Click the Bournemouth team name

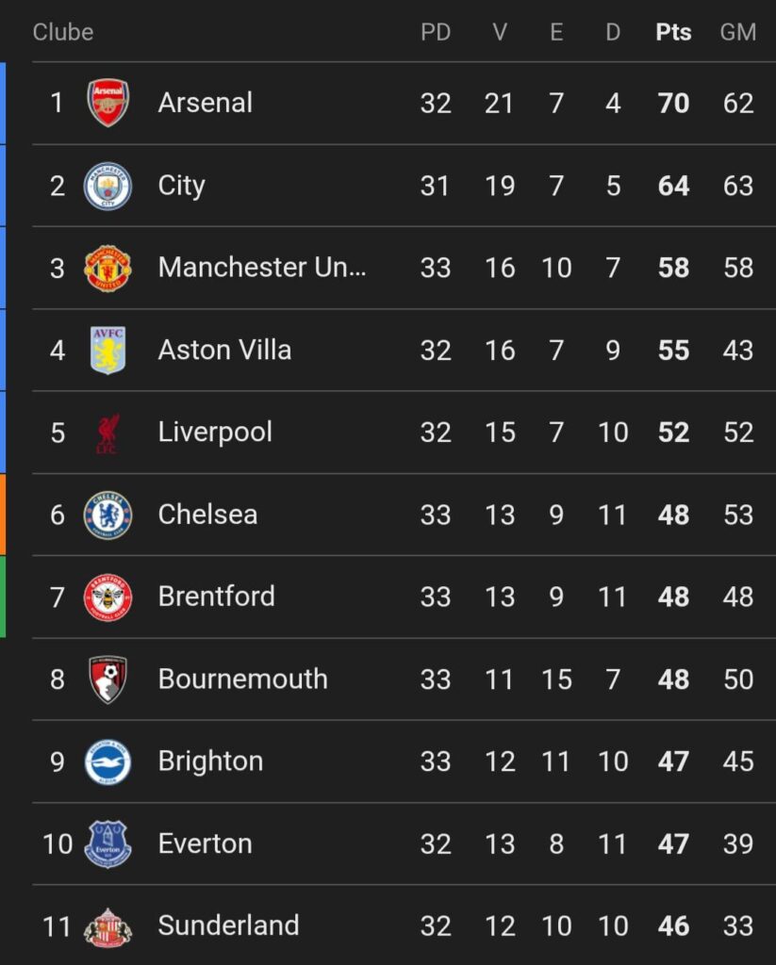pyautogui.click(x=242, y=679)
